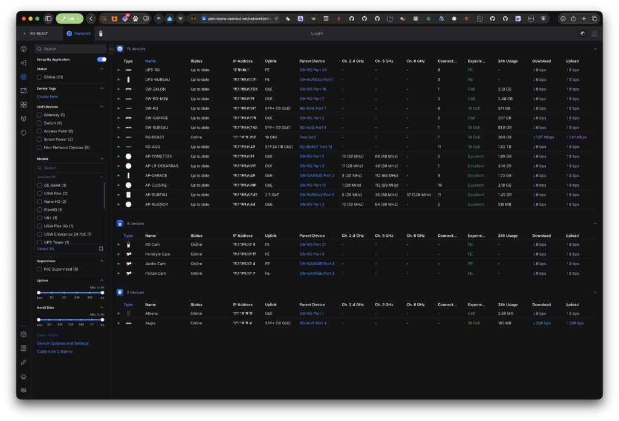
Task: Click the Clear Filters link
Action: click(x=47, y=335)
